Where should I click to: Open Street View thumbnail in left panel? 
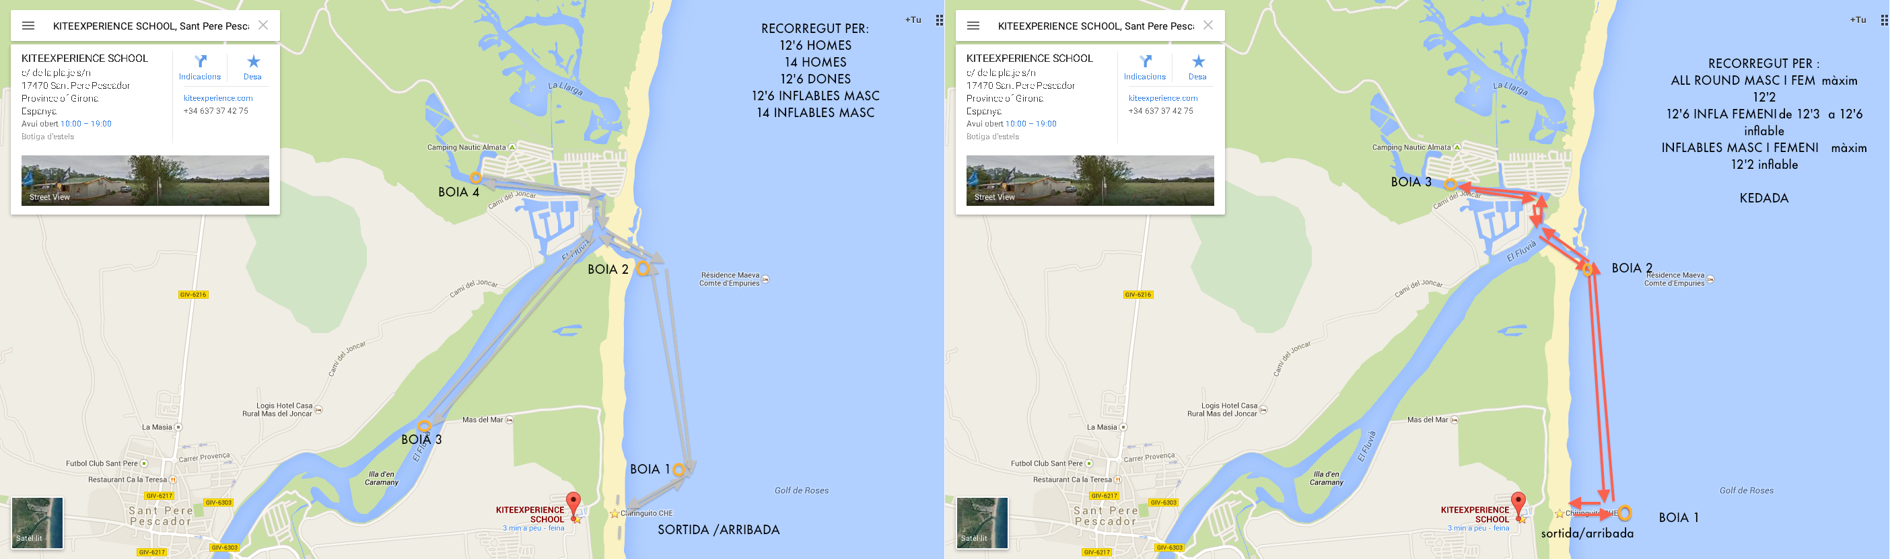(x=145, y=180)
